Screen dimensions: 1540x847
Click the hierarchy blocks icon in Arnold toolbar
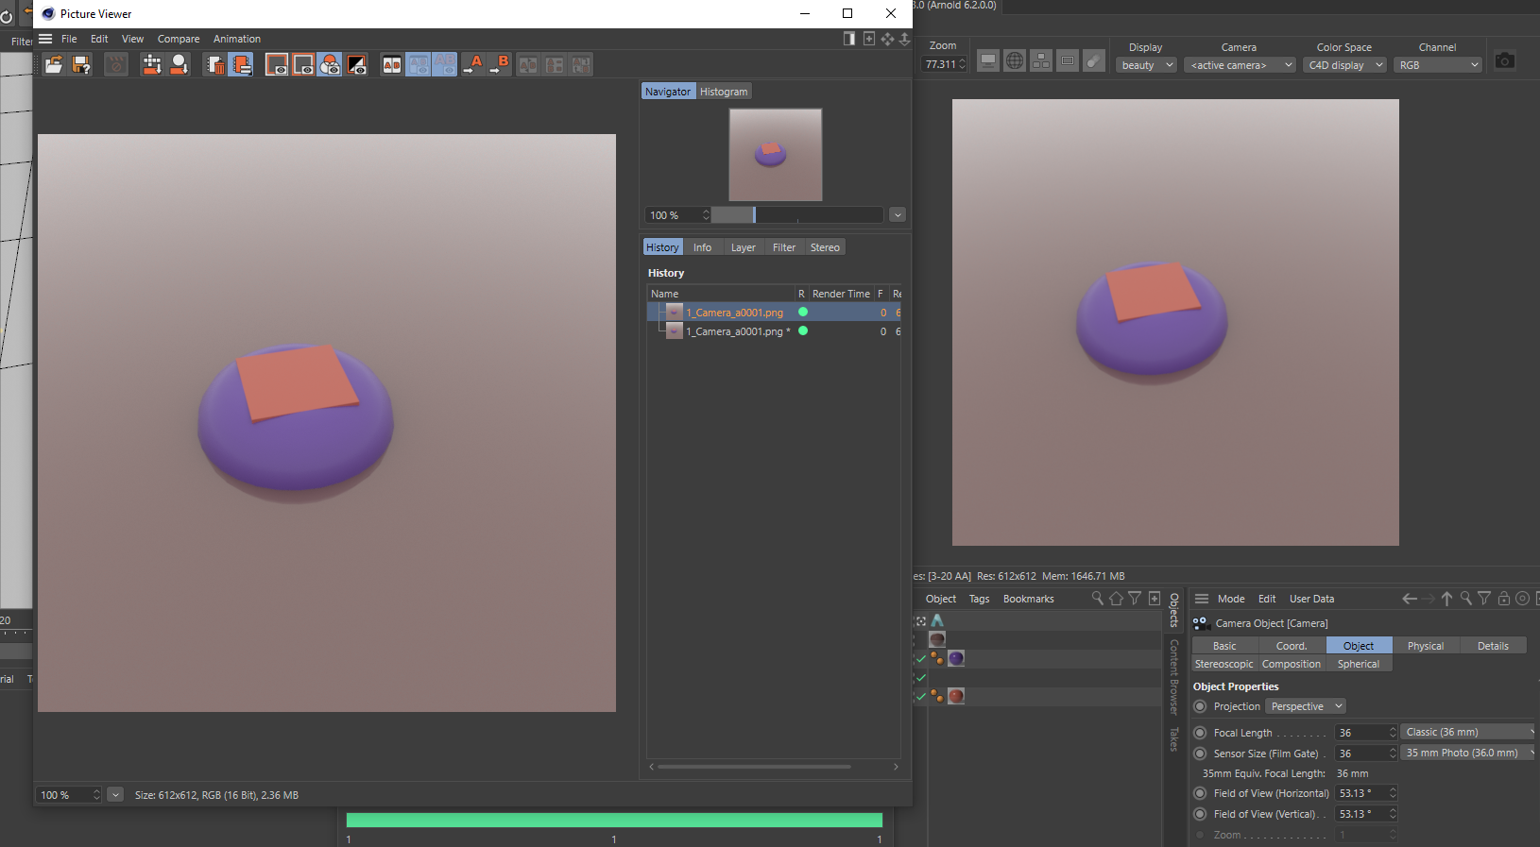[x=1041, y=60]
